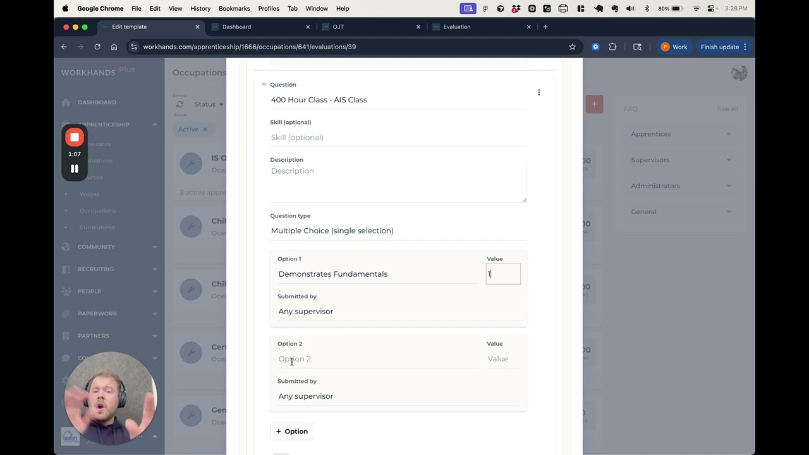Expand the Administrators FAQ section
The image size is (809, 455).
pyautogui.click(x=681, y=186)
